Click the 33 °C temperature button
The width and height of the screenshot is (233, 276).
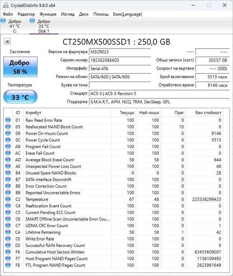coord(20,97)
